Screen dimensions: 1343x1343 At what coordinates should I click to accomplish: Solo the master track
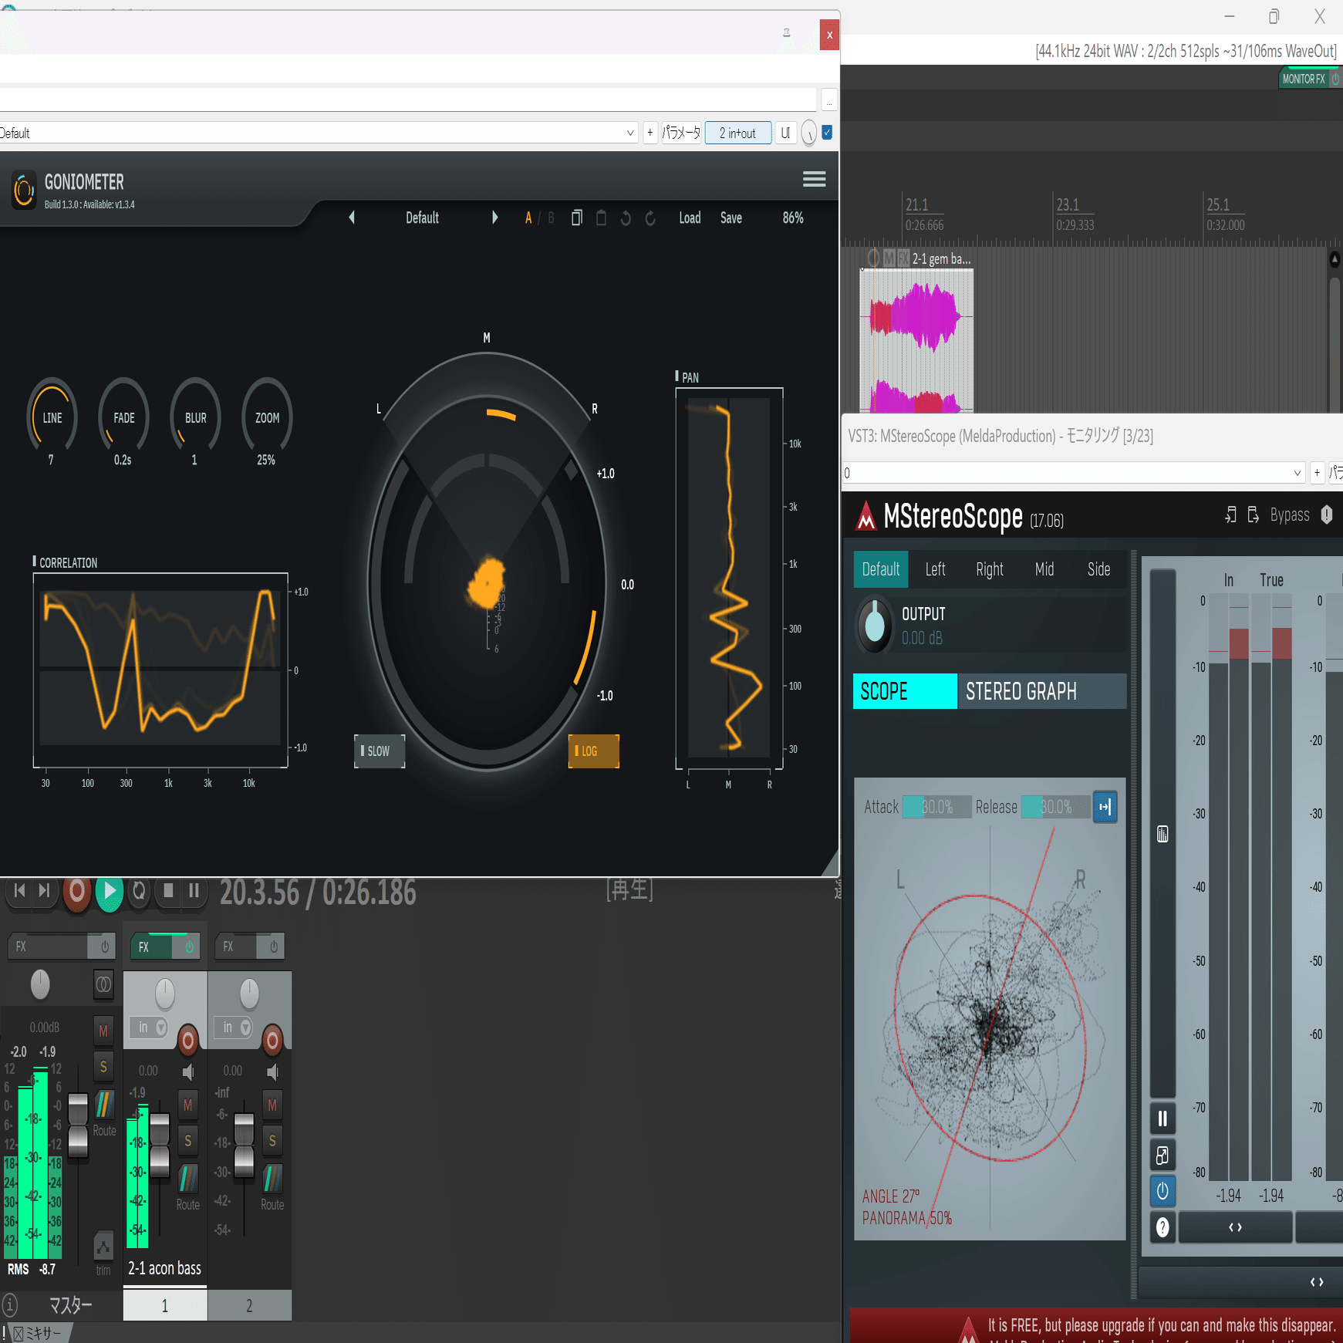point(103,1068)
